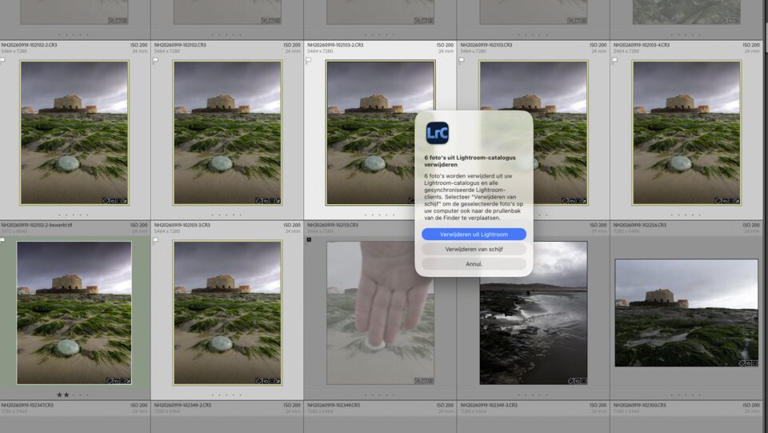The image size is (768, 433).
Task: Click develop adjustments badge on 102103-4.CR3
Action: (737, 201)
